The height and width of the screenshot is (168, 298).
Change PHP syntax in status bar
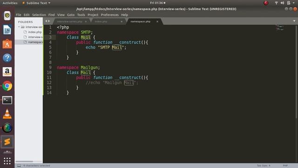click(285, 166)
